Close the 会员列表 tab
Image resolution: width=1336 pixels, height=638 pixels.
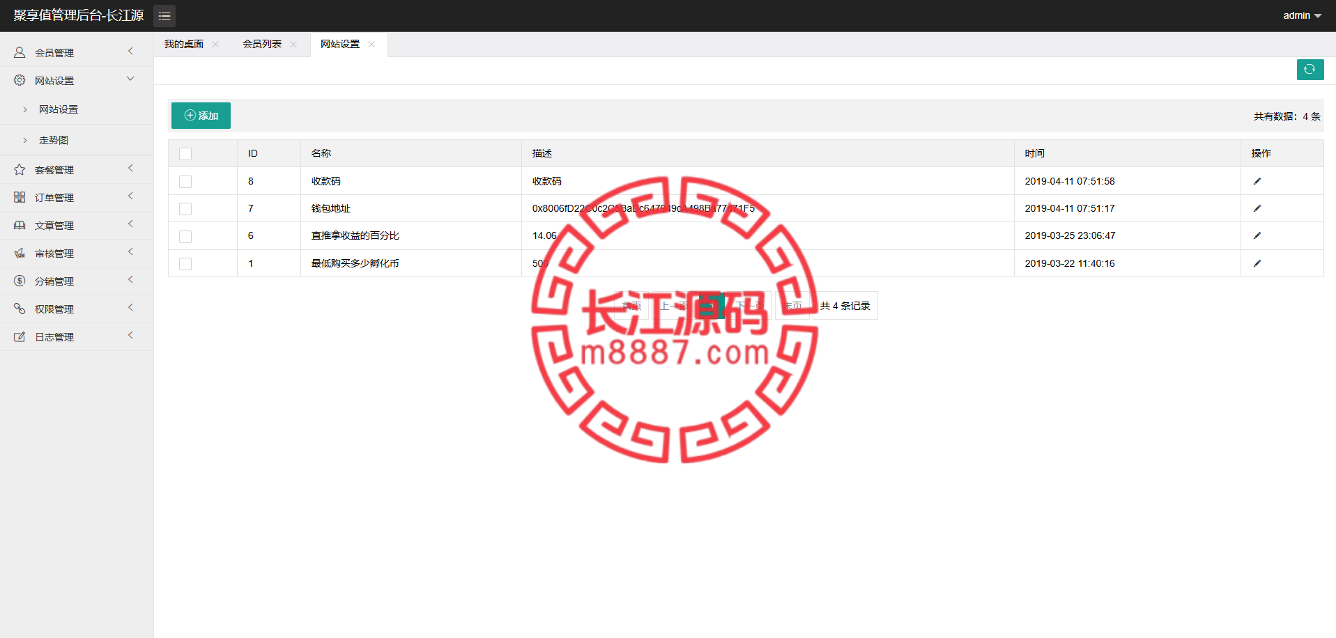pos(293,44)
